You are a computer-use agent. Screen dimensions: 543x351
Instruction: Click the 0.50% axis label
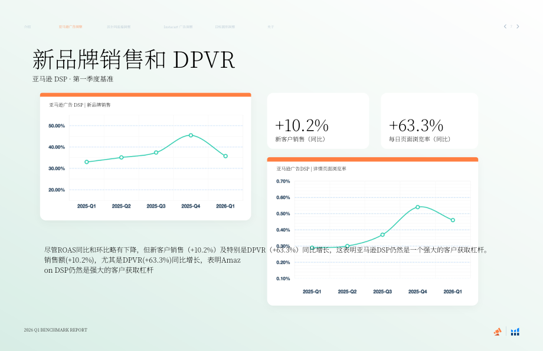[283, 214]
